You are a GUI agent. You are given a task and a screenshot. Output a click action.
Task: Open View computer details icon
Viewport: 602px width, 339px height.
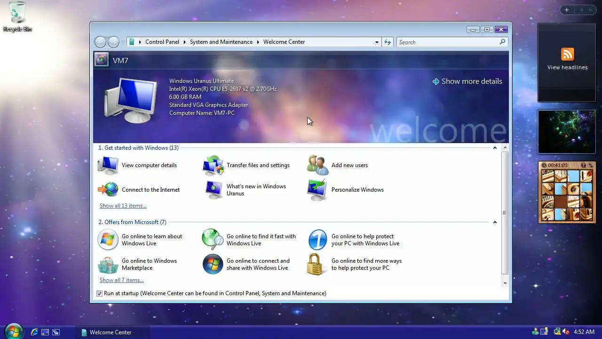tap(108, 165)
